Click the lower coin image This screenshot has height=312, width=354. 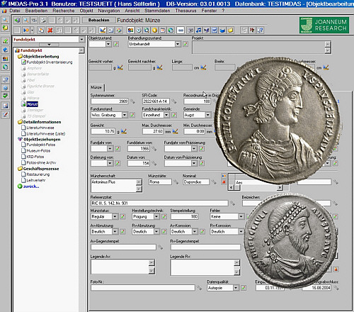pos(291,240)
